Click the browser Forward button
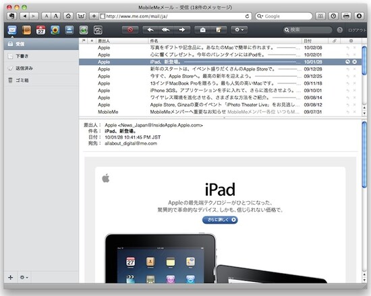371x296 pixels. pyautogui.click(x=34, y=16)
